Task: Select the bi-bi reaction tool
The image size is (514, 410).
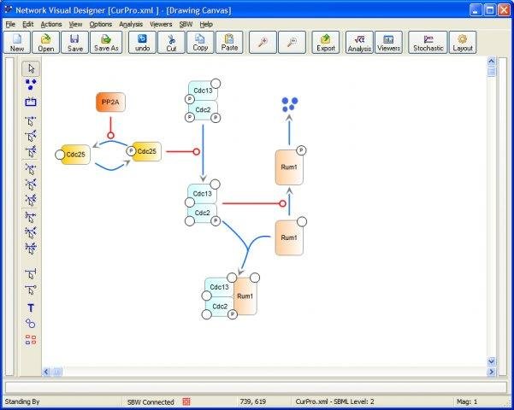Action: pyautogui.click(x=31, y=184)
